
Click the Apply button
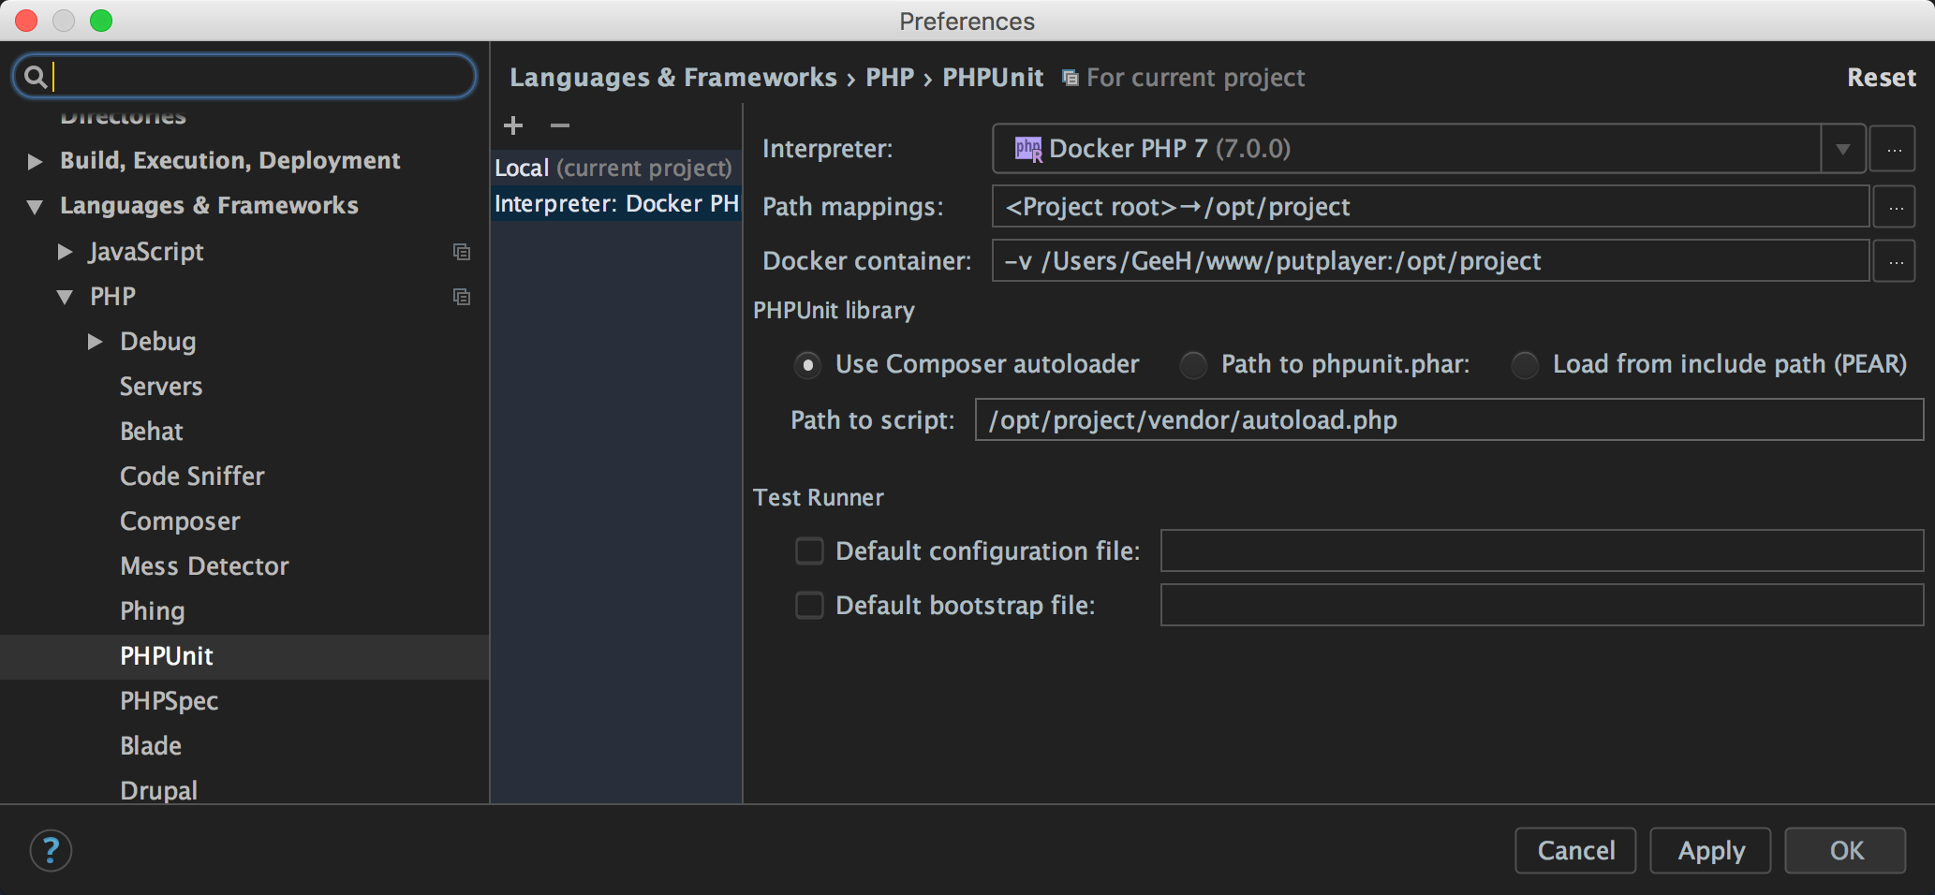tap(1710, 850)
